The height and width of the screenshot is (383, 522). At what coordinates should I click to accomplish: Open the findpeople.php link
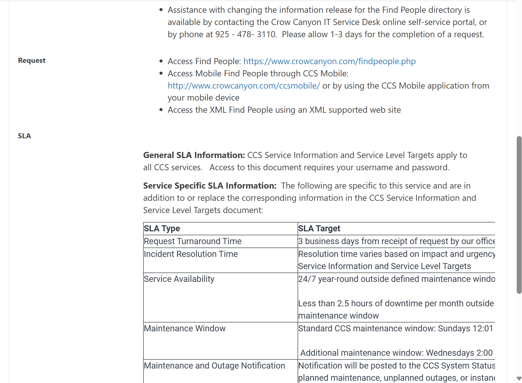click(x=329, y=61)
